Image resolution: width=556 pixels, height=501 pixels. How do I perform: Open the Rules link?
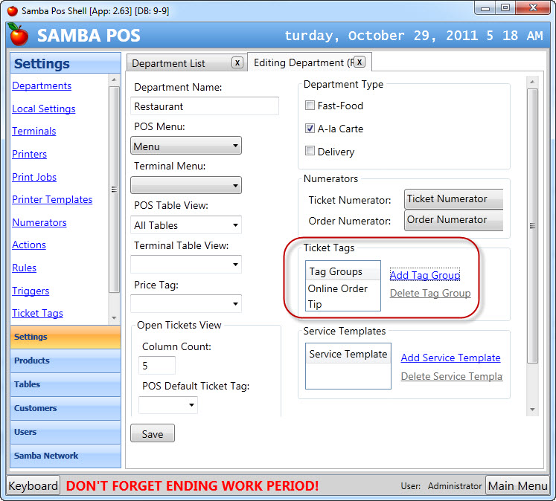[24, 268]
